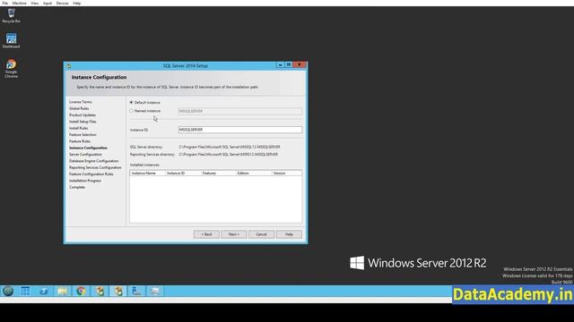Click the Back button
Image resolution: width=574 pixels, height=322 pixels.
pos(206,234)
